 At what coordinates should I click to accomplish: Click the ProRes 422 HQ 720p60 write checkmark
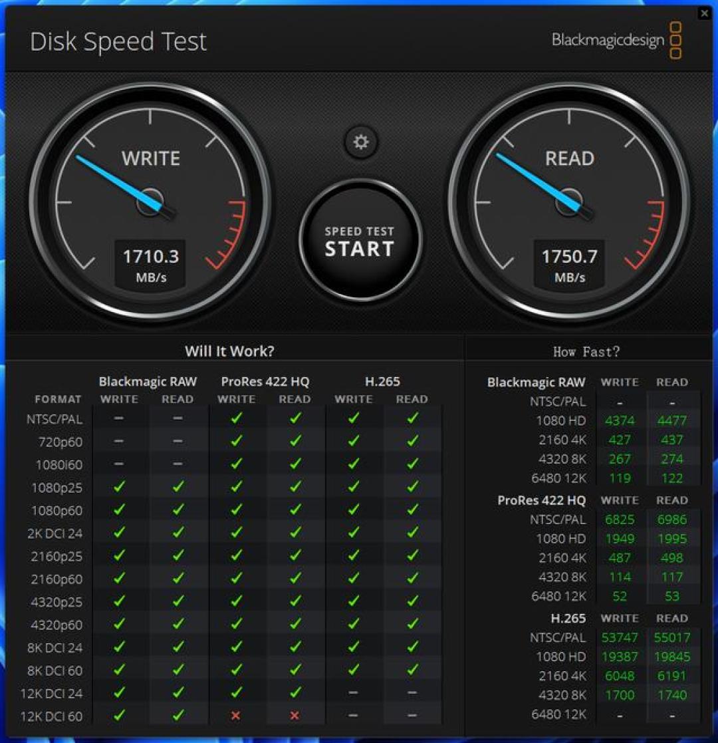pos(236,441)
